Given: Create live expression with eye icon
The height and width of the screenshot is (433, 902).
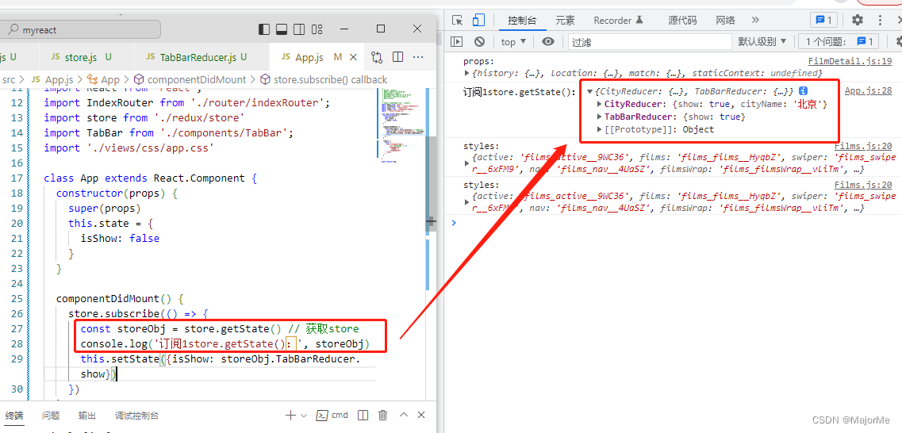Looking at the screenshot, I should pyautogui.click(x=548, y=41).
